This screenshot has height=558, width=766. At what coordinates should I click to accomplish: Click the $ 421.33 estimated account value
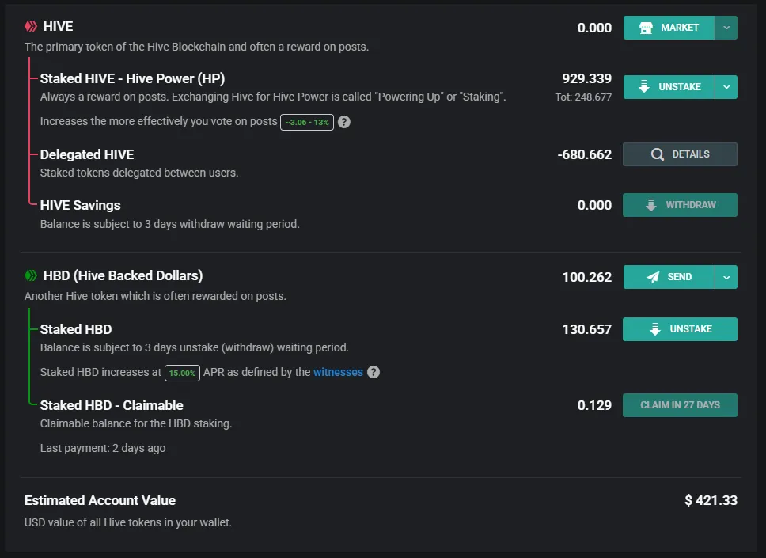click(711, 500)
